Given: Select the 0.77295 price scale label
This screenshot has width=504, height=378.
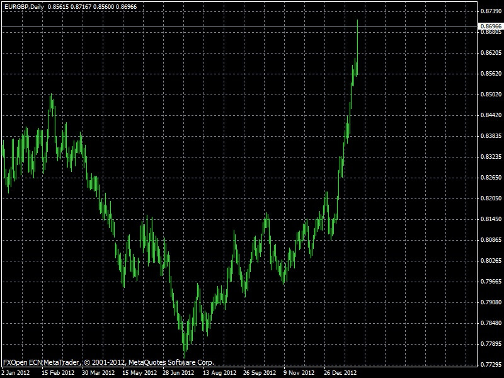Looking at the screenshot, I should (x=490, y=365).
